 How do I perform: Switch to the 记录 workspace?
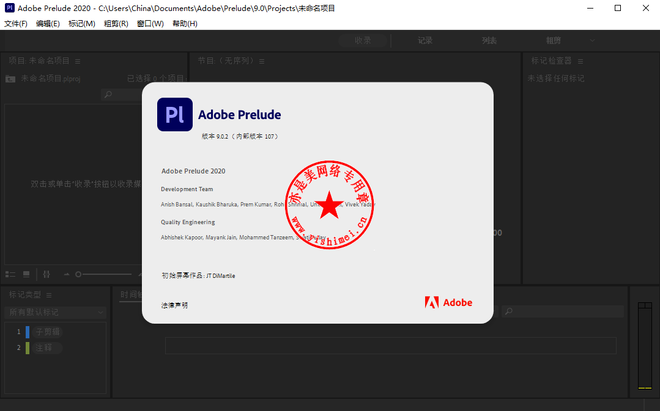coord(425,40)
